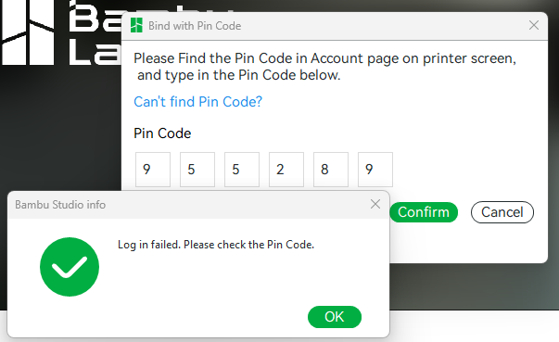The image size is (559, 342).
Task: Close the Bambu Studio info popup
Action: tap(375, 204)
